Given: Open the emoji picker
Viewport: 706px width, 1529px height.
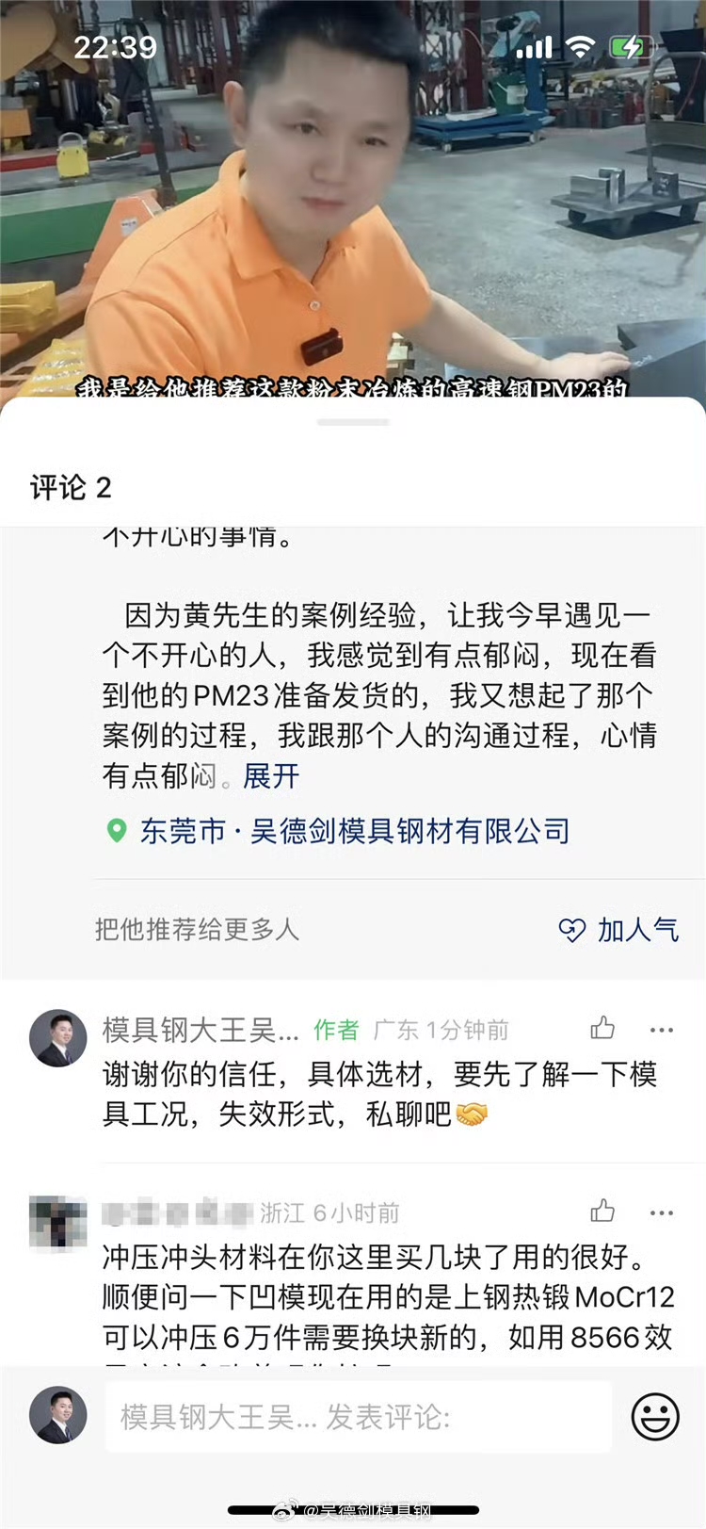Looking at the screenshot, I should pos(655,1415).
